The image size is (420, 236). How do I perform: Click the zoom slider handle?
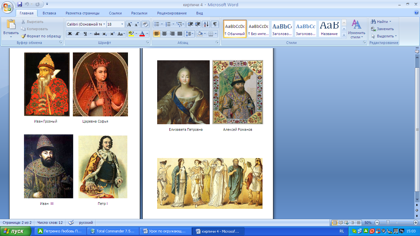click(388, 223)
